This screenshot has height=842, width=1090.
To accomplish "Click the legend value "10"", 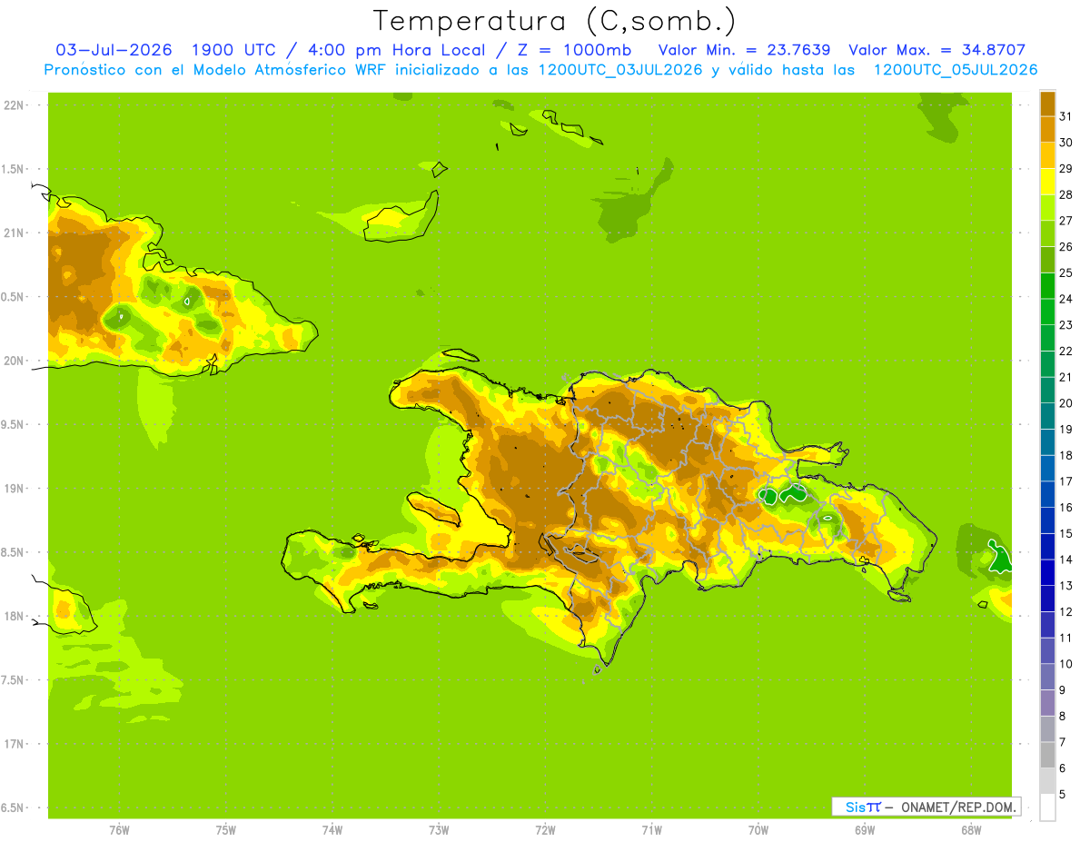I will (1066, 664).
